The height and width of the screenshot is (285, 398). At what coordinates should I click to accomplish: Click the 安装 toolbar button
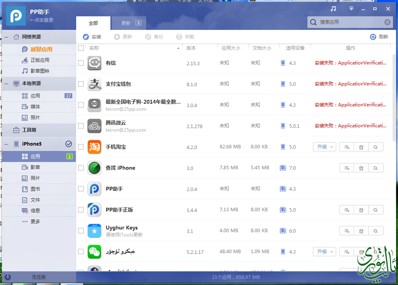[x=92, y=37]
